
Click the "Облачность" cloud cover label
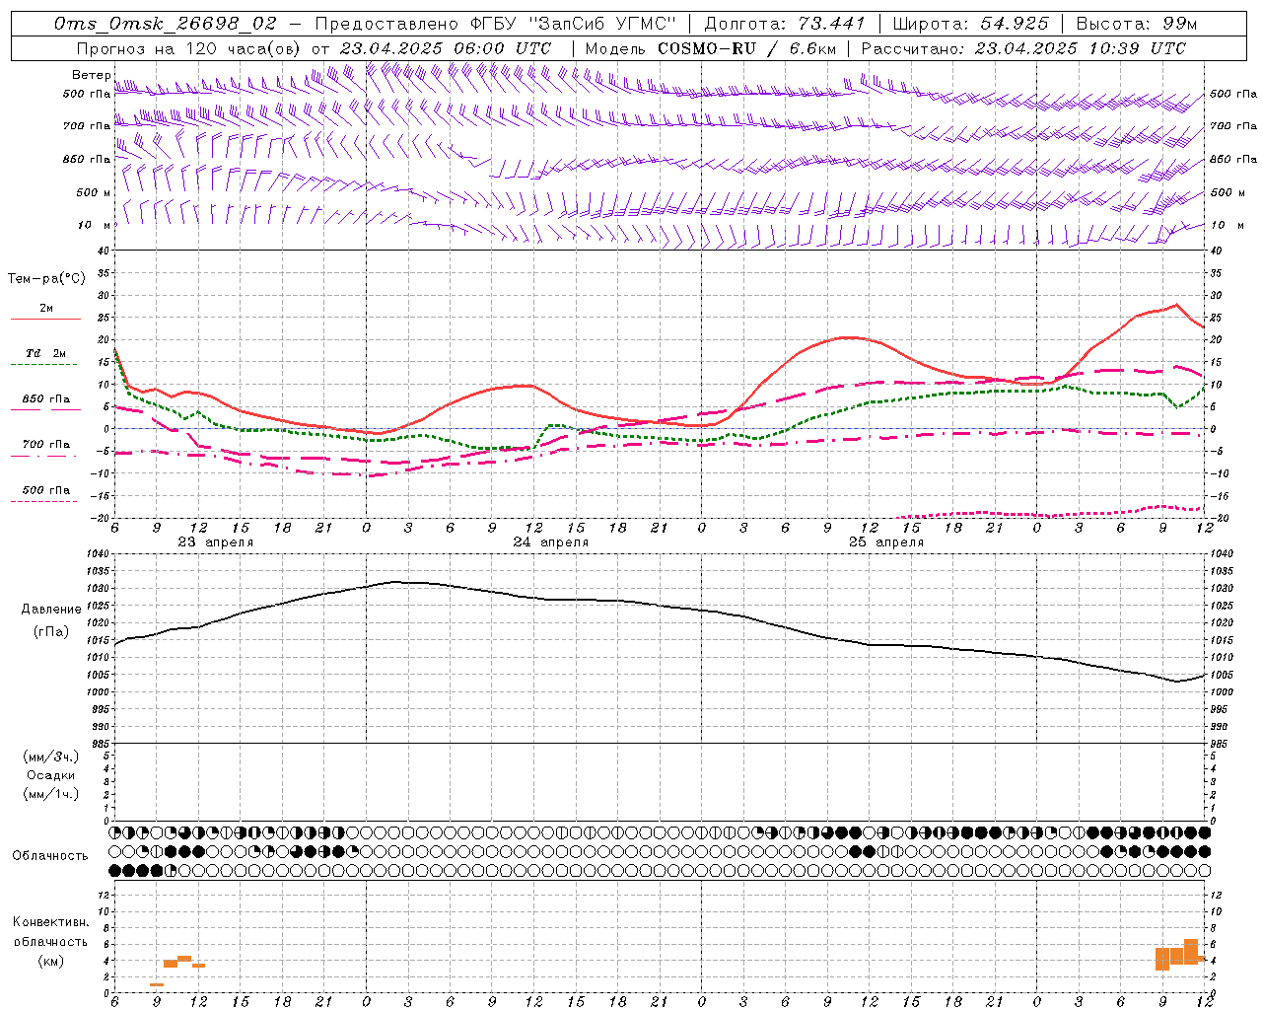coord(49,855)
